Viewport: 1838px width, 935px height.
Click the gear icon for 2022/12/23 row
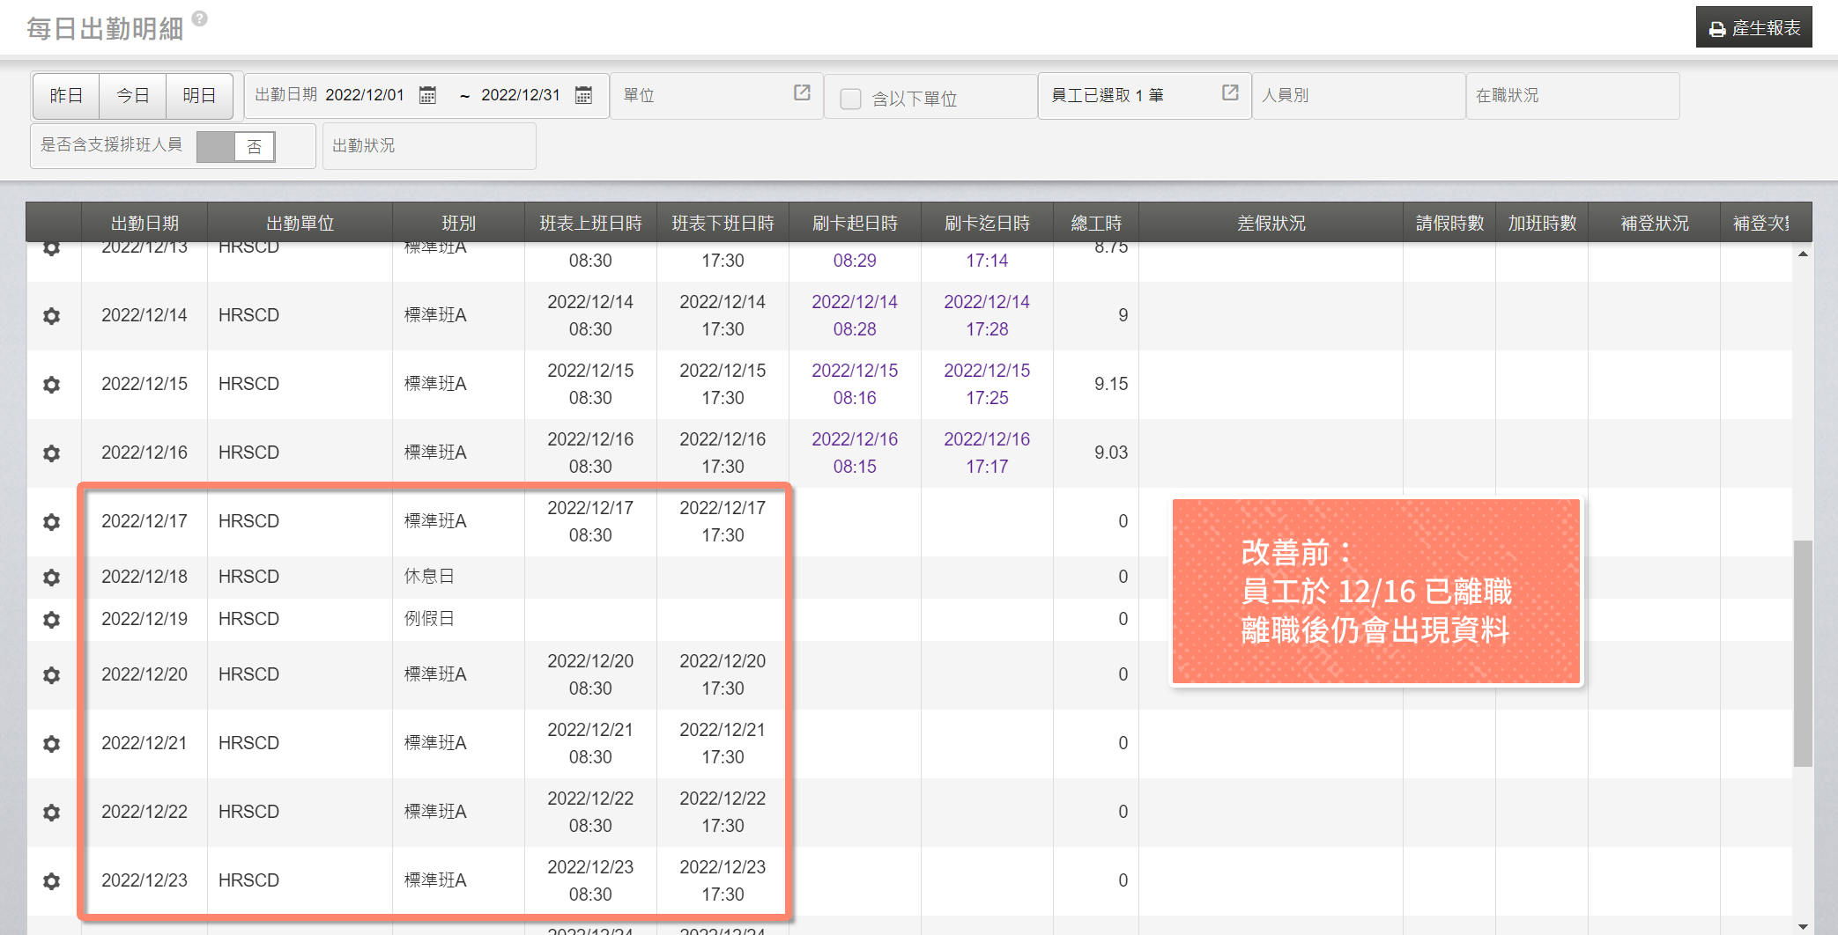click(x=52, y=881)
